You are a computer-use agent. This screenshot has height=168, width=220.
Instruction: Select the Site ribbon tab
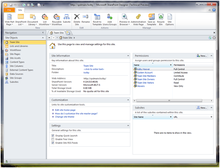point(20,10)
